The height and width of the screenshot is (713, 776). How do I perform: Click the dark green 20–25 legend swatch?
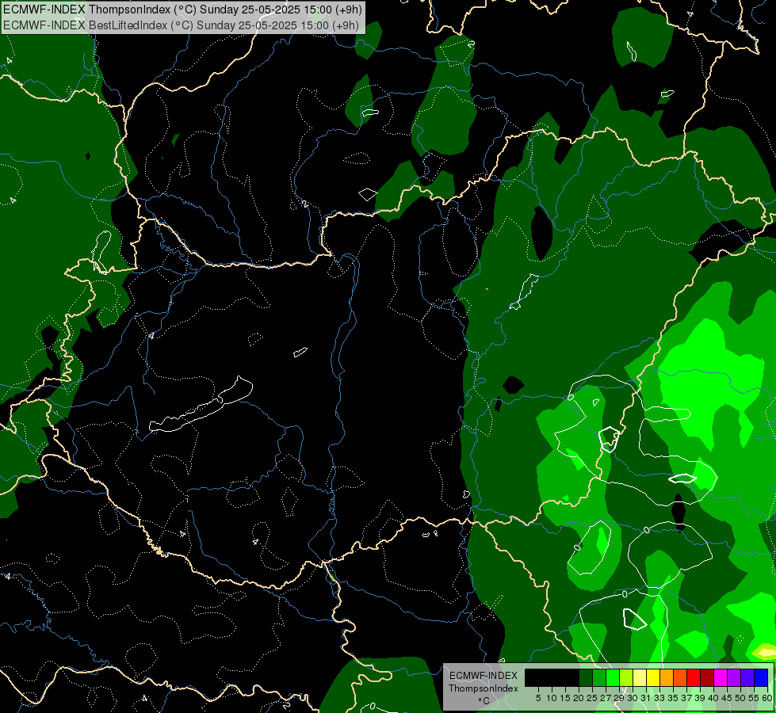586,677
